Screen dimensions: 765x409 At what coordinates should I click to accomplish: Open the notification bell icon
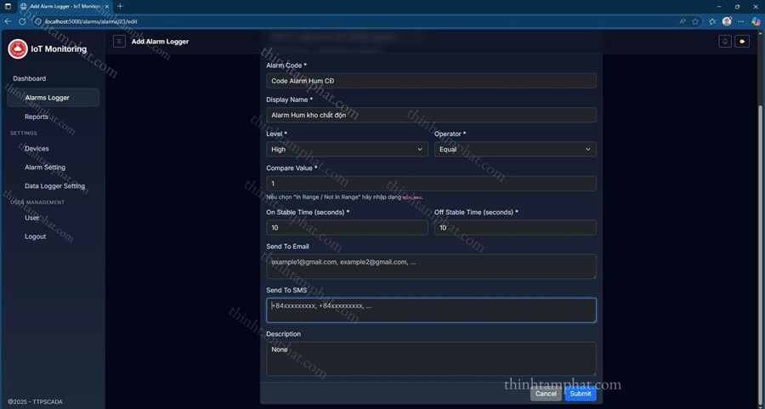pos(725,41)
